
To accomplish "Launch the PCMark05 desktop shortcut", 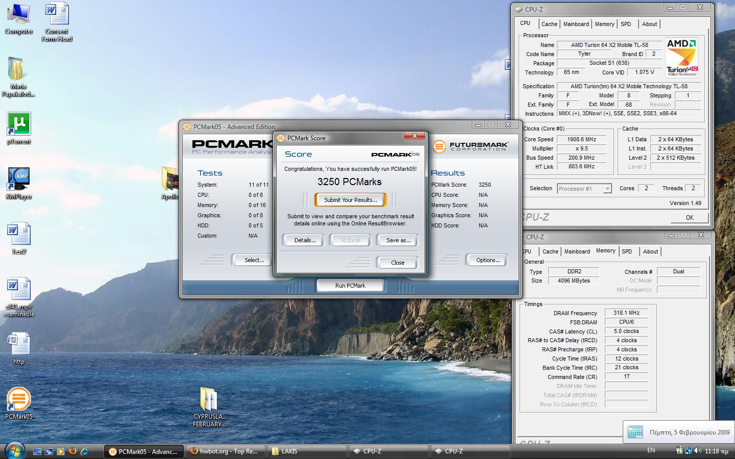I will [19, 403].
